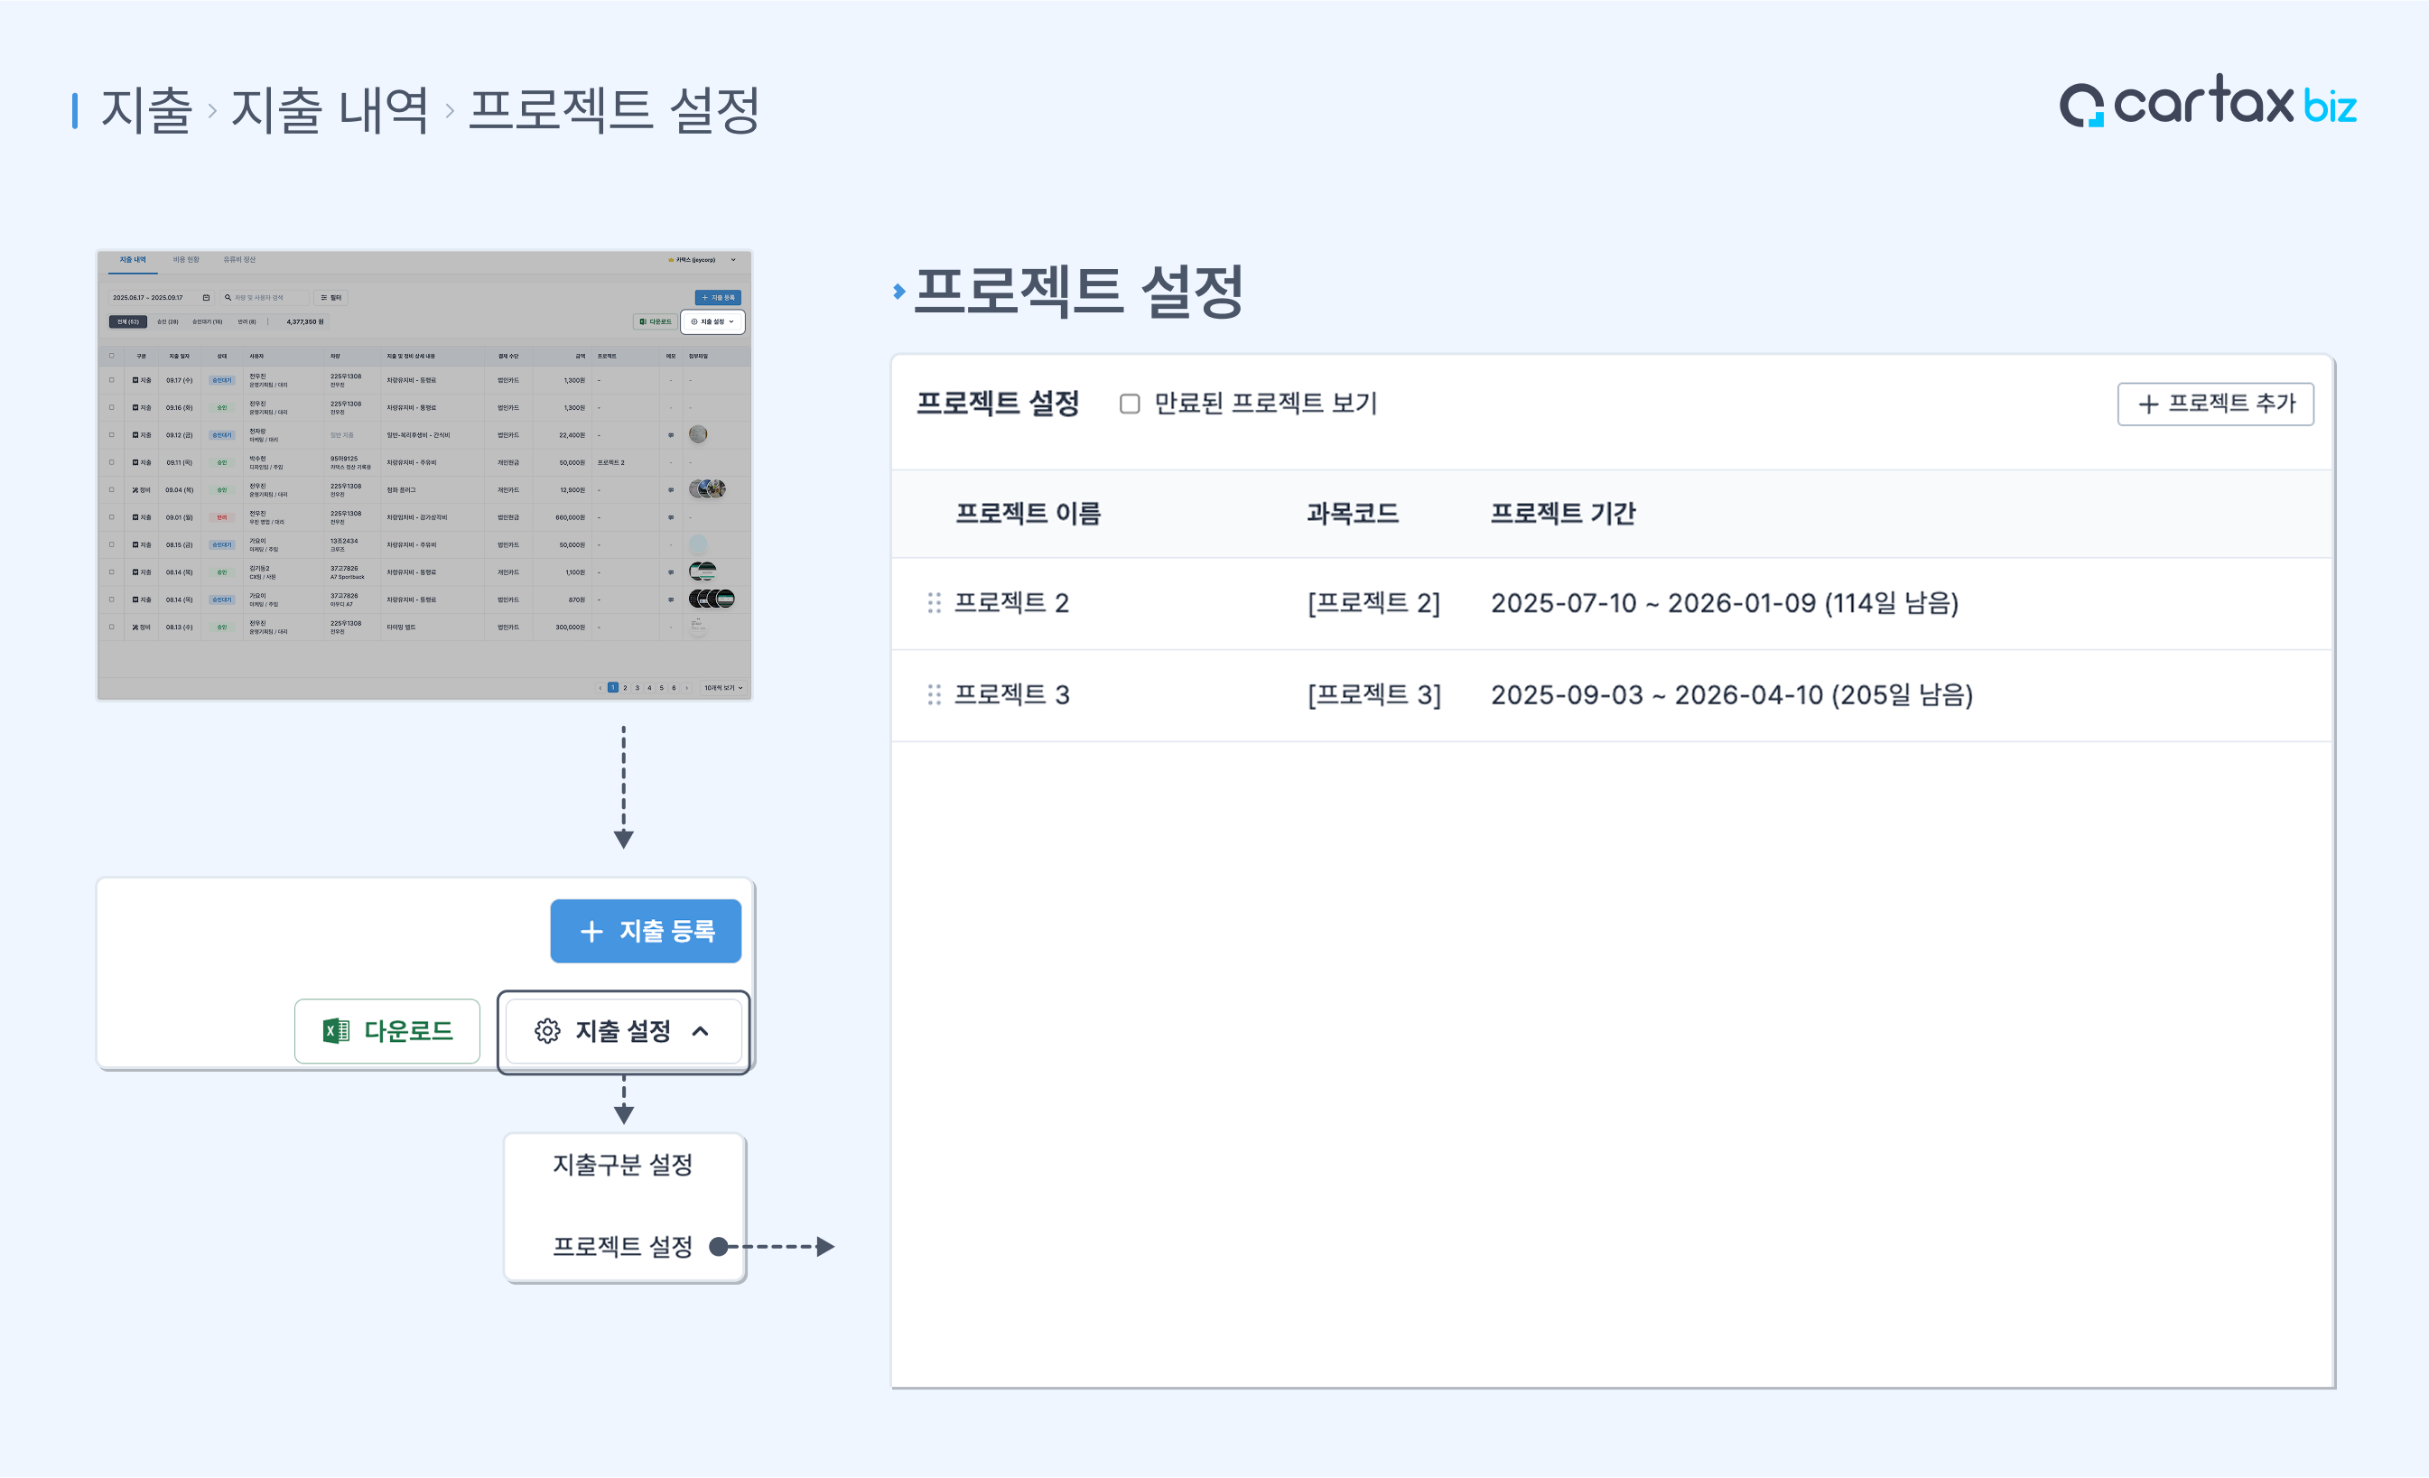Viewport: 2429px width, 1478px height.
Task: Click the drag handle beside 프로젝트 2
Action: coord(934,602)
